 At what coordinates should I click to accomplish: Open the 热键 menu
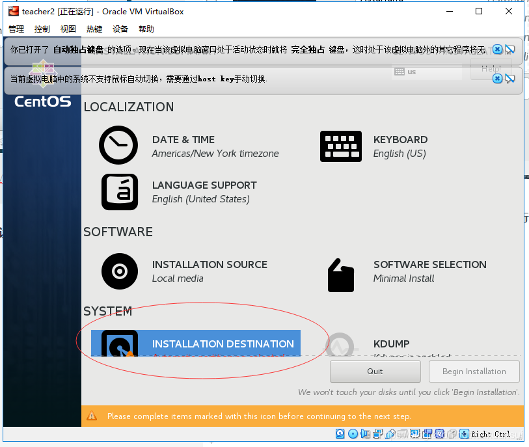(94, 29)
